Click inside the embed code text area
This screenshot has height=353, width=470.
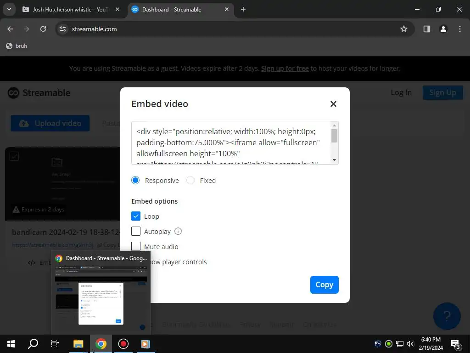(231, 143)
